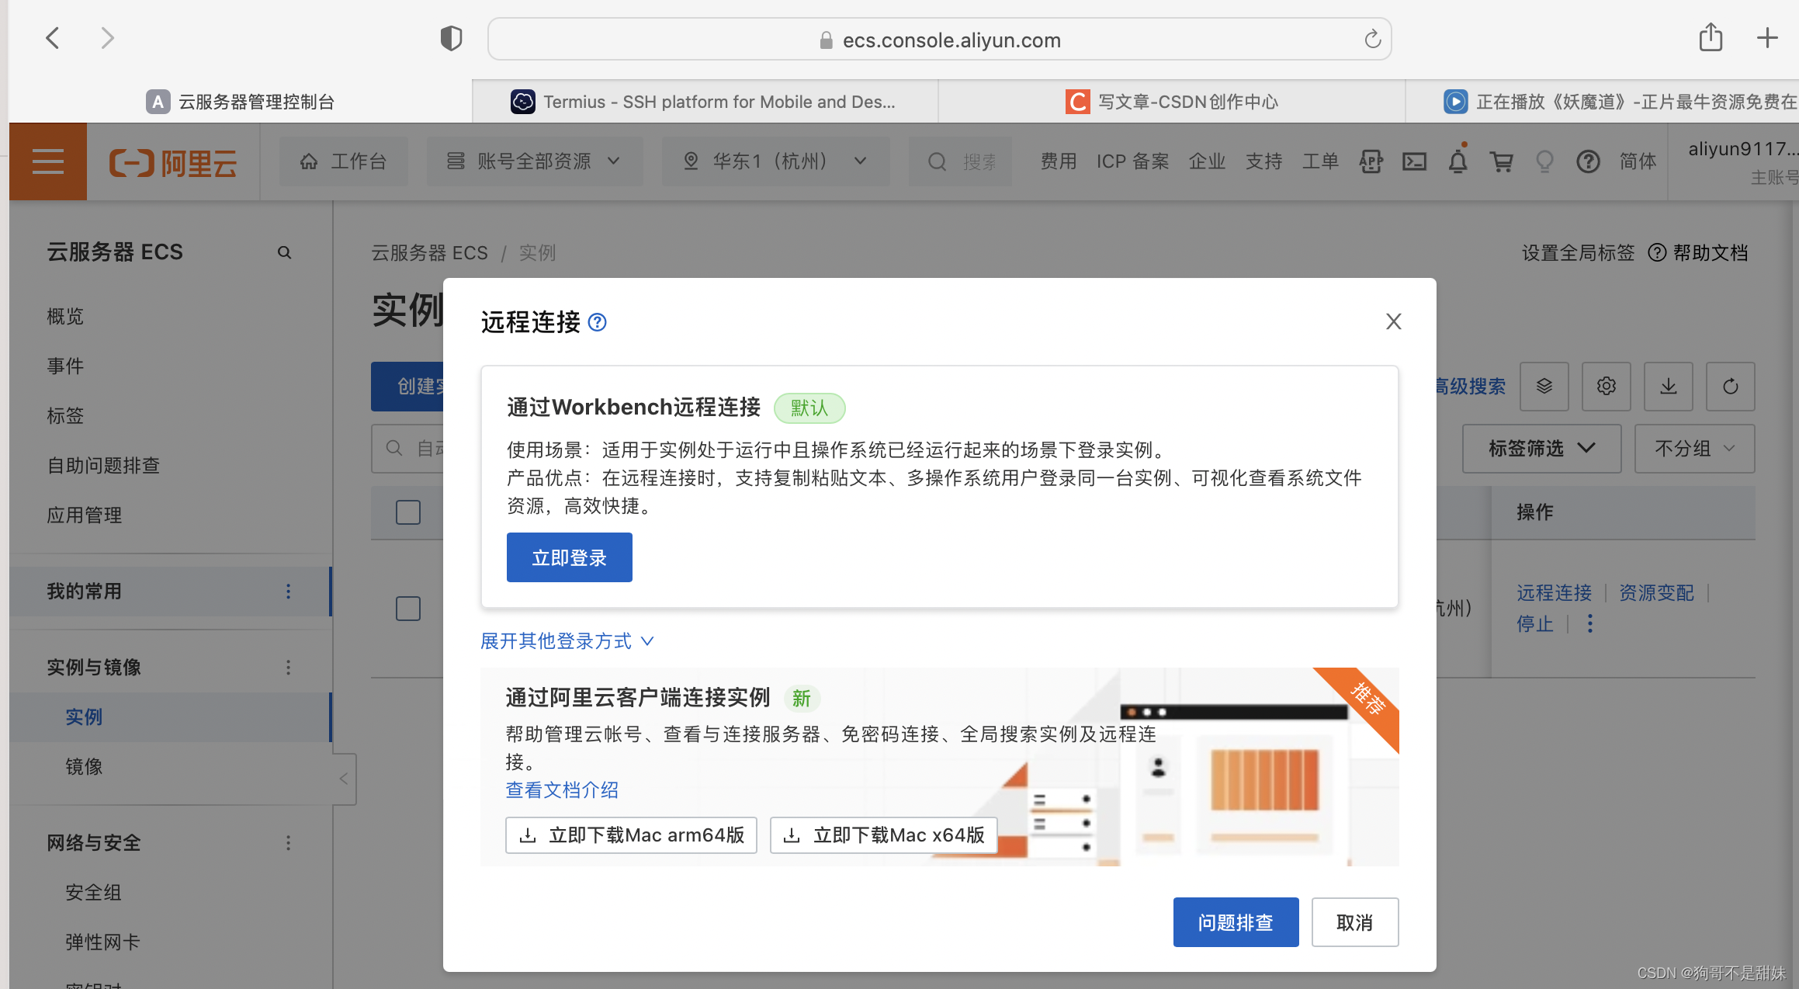Reload the page from address bar

[1372, 40]
